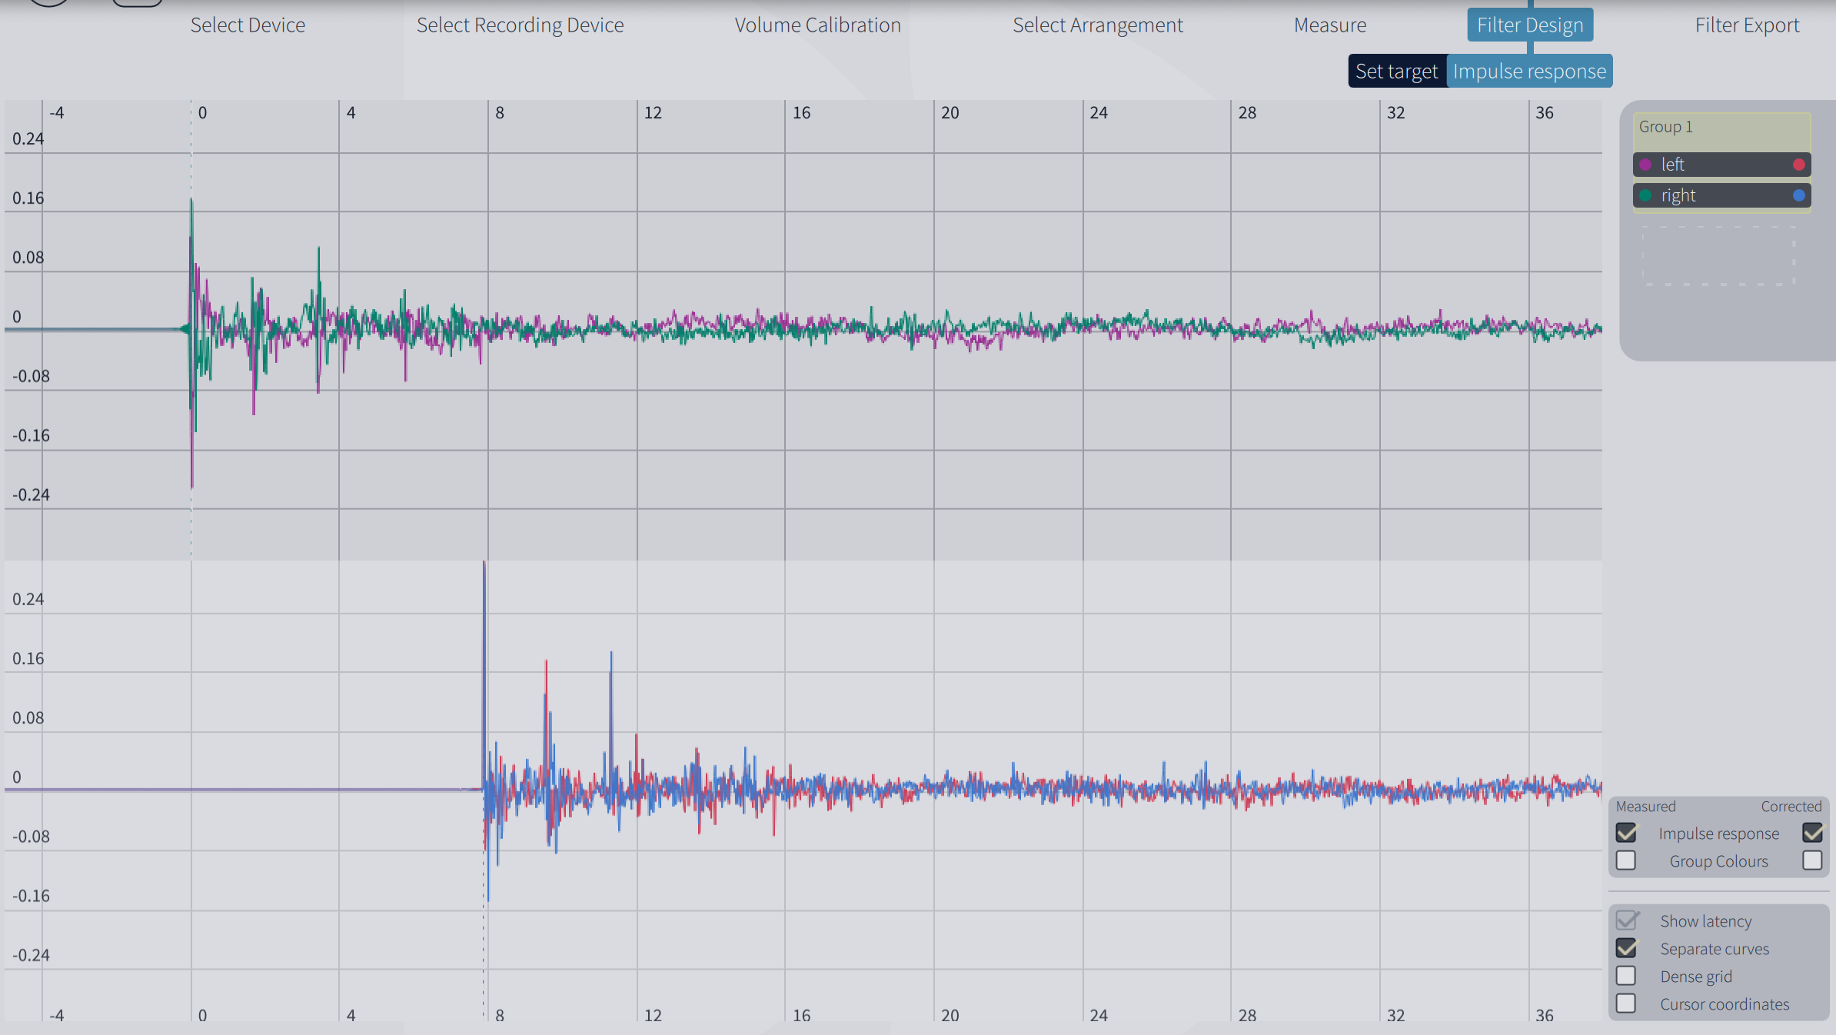Image resolution: width=1836 pixels, height=1035 pixels.
Task: Click the Separate curves label
Action: pyautogui.click(x=1715, y=949)
